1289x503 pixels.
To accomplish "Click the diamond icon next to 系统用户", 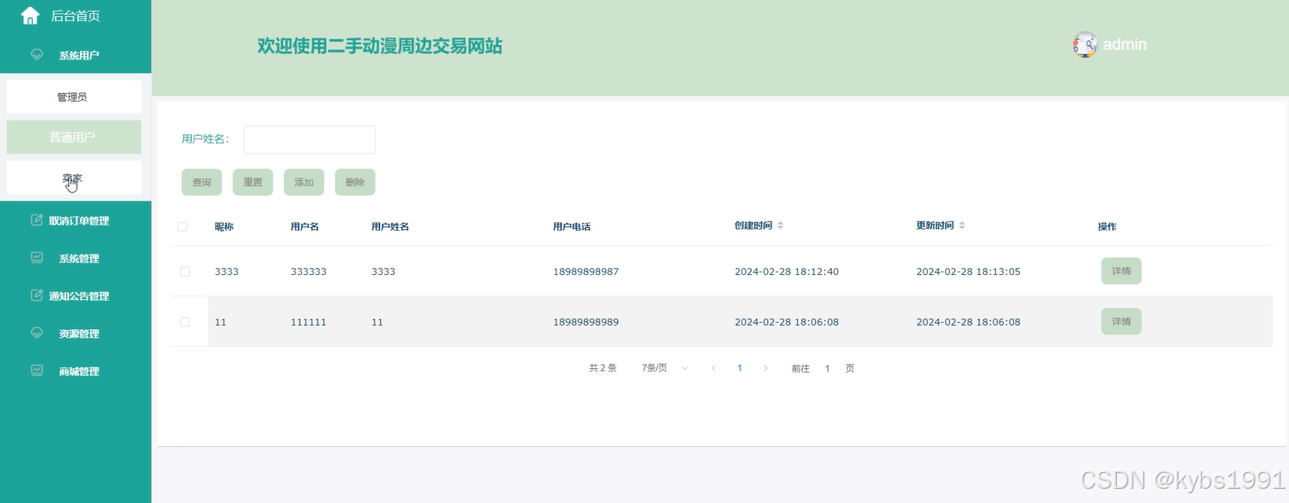I will (x=36, y=54).
